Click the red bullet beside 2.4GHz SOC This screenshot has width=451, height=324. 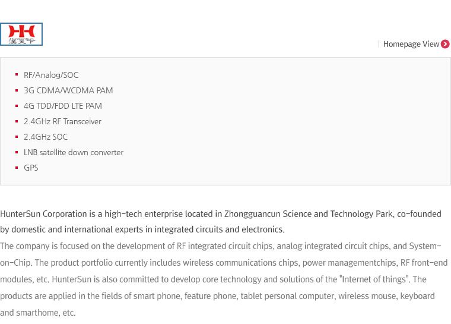tap(17, 137)
